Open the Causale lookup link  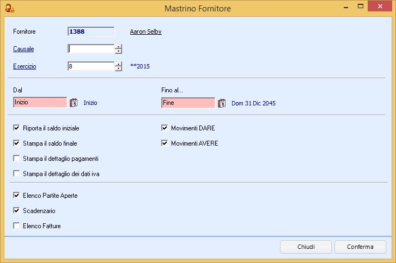coord(23,49)
